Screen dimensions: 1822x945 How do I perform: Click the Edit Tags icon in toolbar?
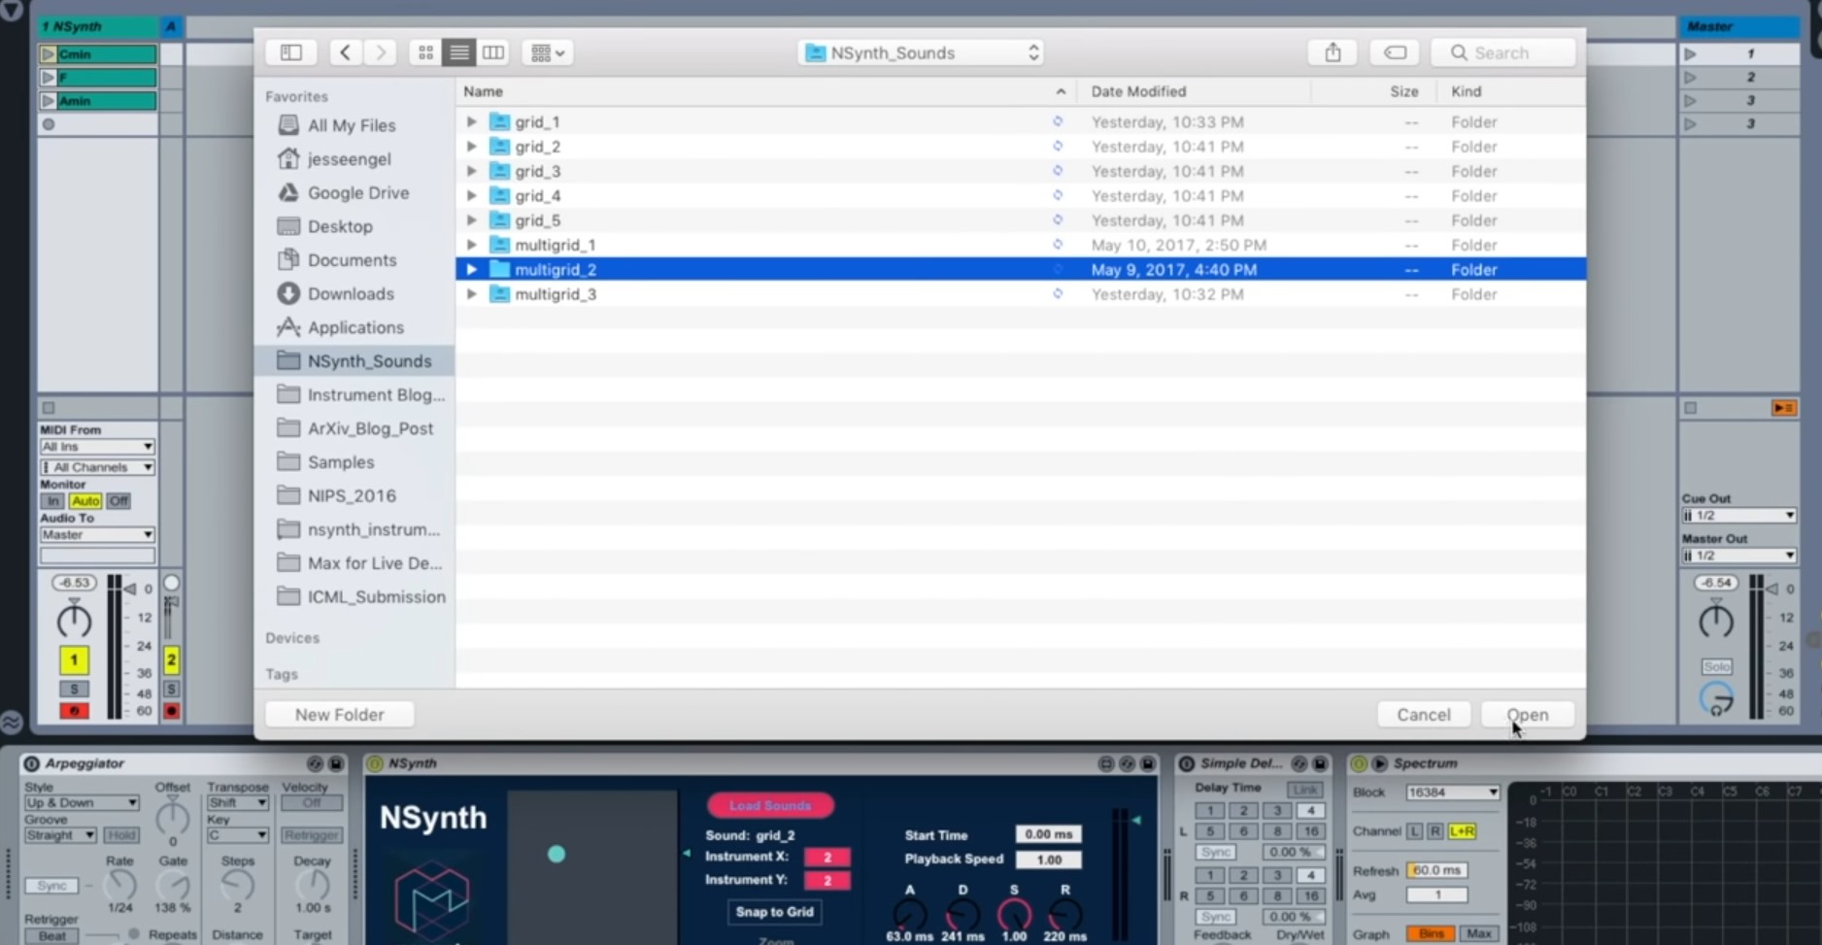[x=1395, y=52]
